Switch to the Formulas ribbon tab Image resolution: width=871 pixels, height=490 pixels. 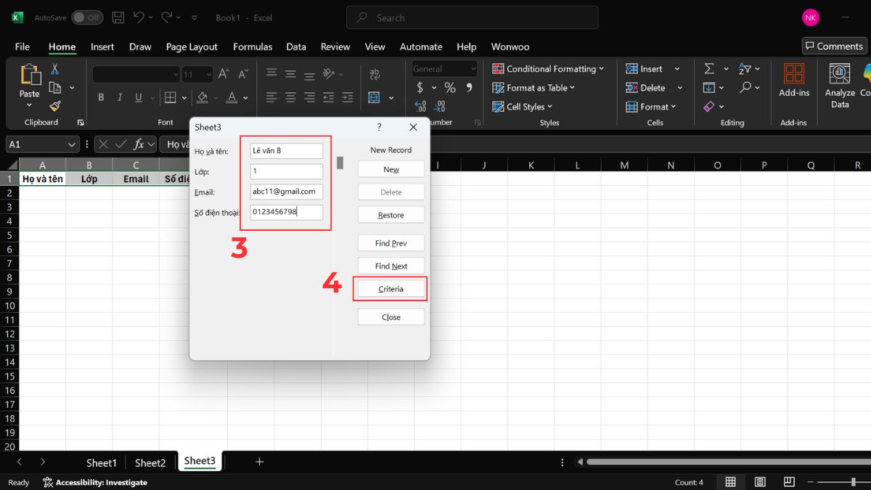click(x=253, y=46)
